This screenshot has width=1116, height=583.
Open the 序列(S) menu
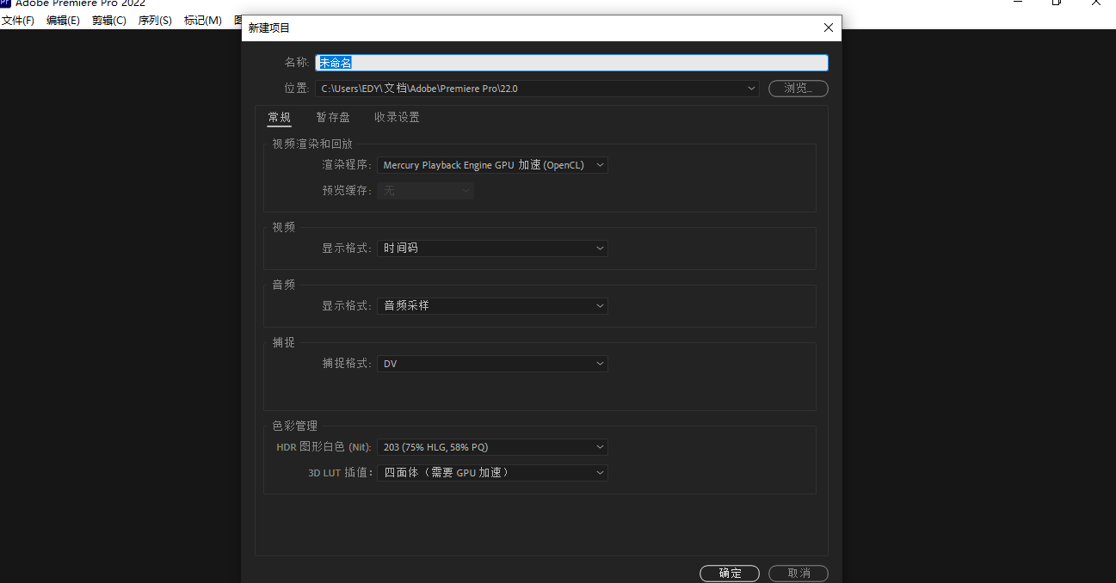click(x=155, y=21)
